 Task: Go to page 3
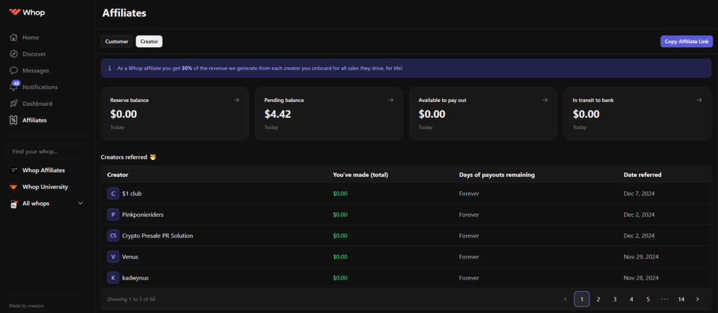[x=615, y=299]
